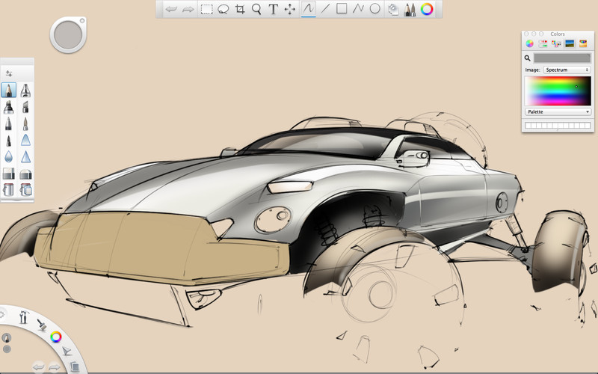Select the Move/Transform tool

290,10
